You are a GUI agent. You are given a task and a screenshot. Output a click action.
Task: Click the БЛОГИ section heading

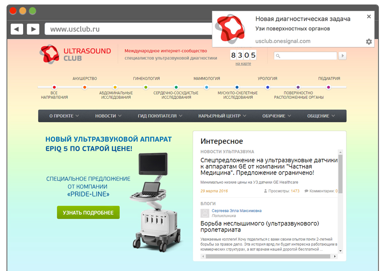coord(208,204)
